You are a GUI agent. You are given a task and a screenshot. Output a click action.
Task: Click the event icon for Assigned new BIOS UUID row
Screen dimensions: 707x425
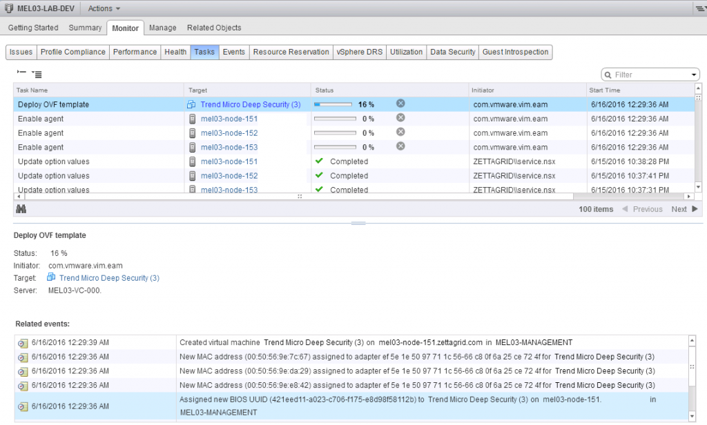23,407
